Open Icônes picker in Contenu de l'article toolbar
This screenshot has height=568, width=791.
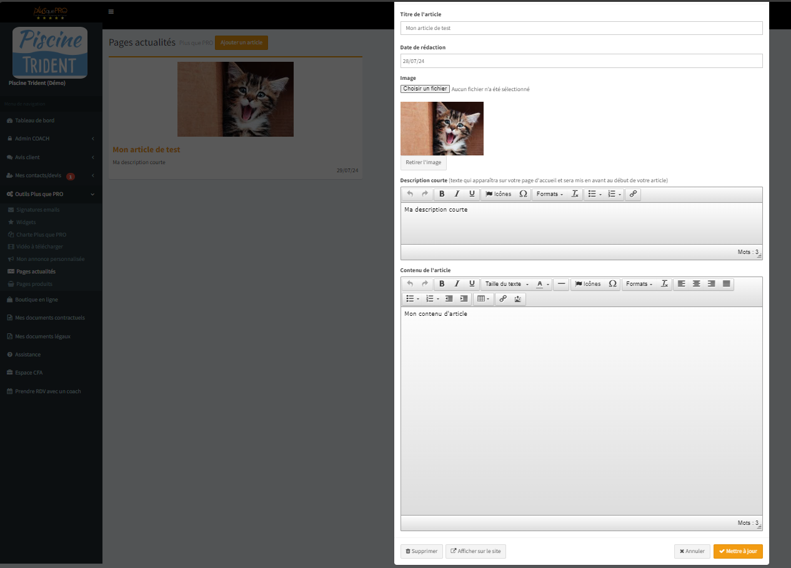pyautogui.click(x=588, y=284)
